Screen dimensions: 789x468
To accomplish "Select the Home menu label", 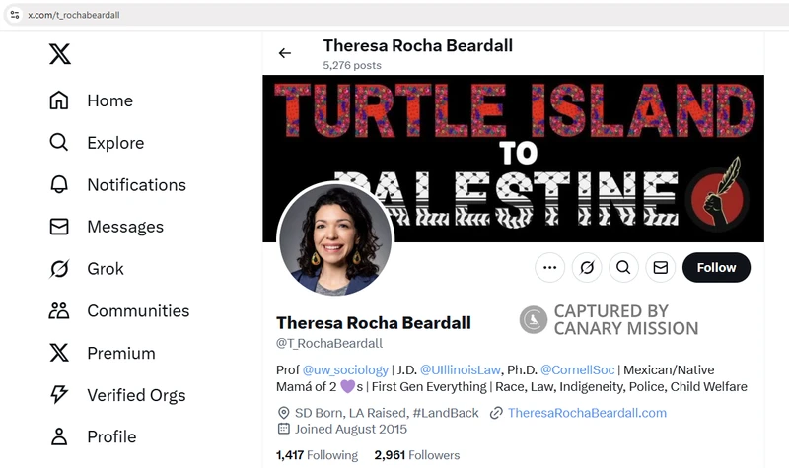I will (x=110, y=100).
